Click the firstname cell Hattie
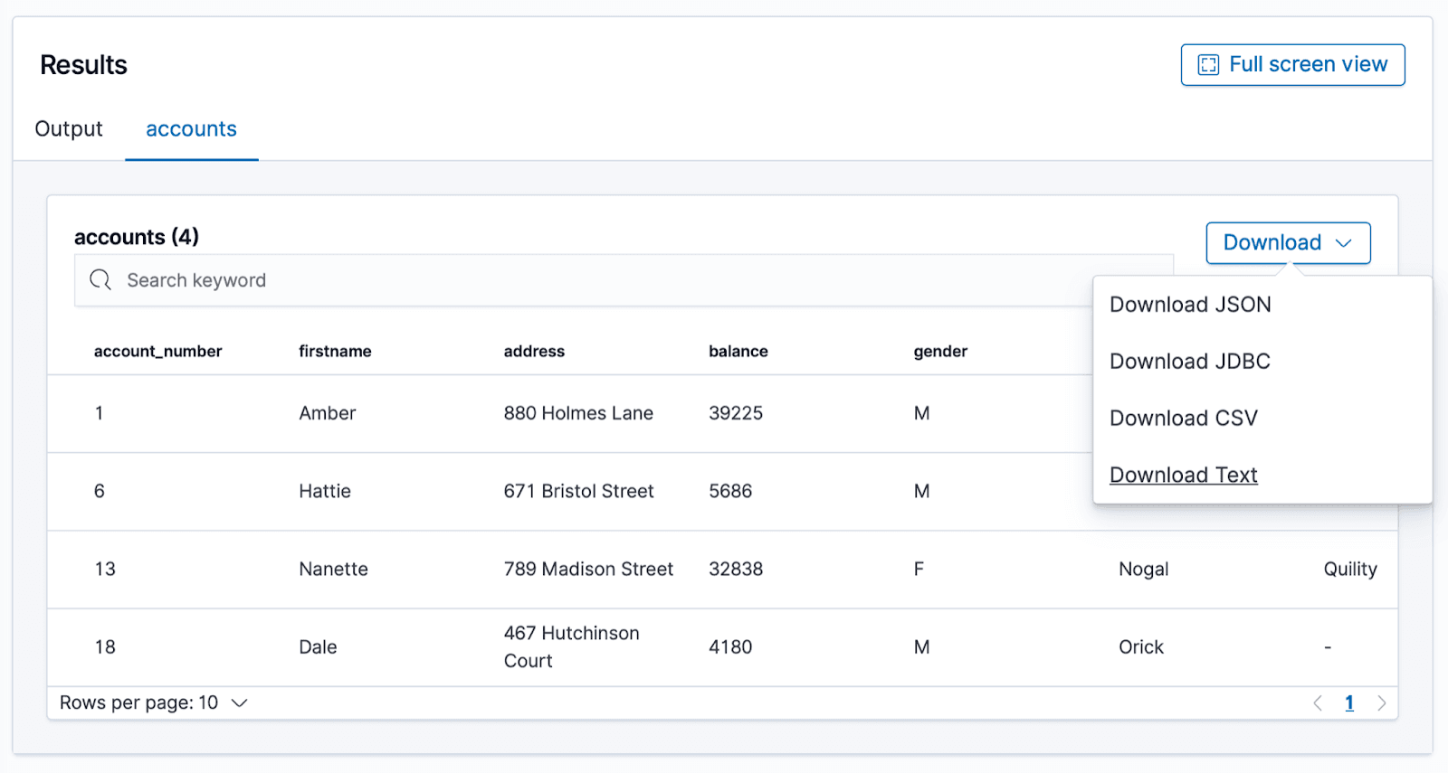 (x=325, y=491)
